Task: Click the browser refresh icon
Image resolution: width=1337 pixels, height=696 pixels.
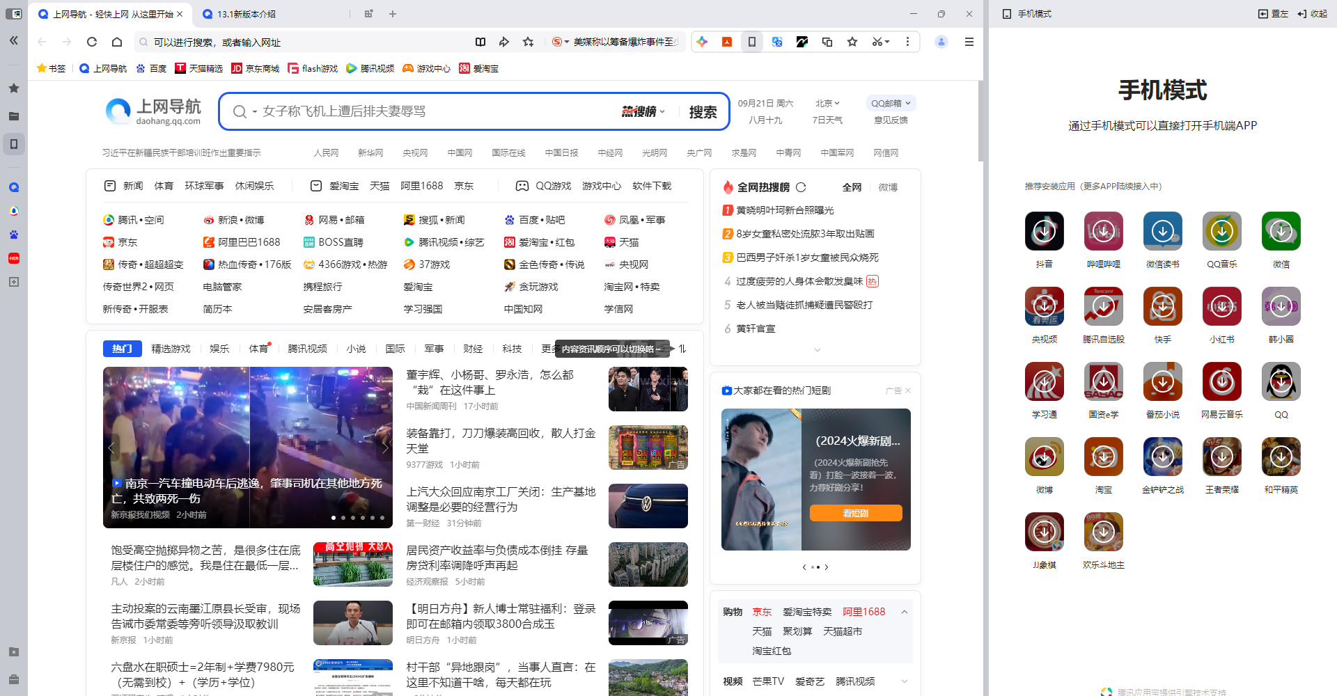Action: (92, 42)
